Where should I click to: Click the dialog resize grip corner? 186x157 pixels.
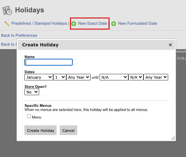(x=173, y=138)
